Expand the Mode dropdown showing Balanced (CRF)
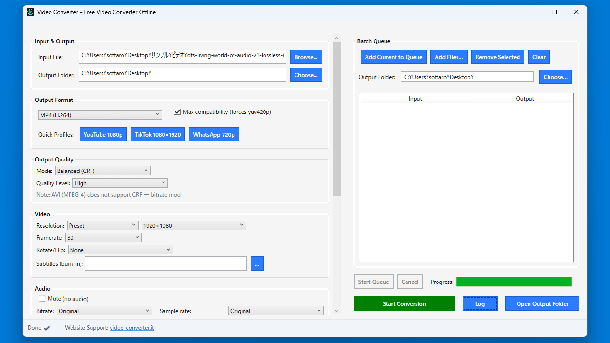Image resolution: width=610 pixels, height=343 pixels. [102, 170]
